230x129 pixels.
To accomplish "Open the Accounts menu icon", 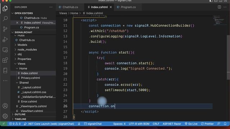I will [x=5, y=106].
